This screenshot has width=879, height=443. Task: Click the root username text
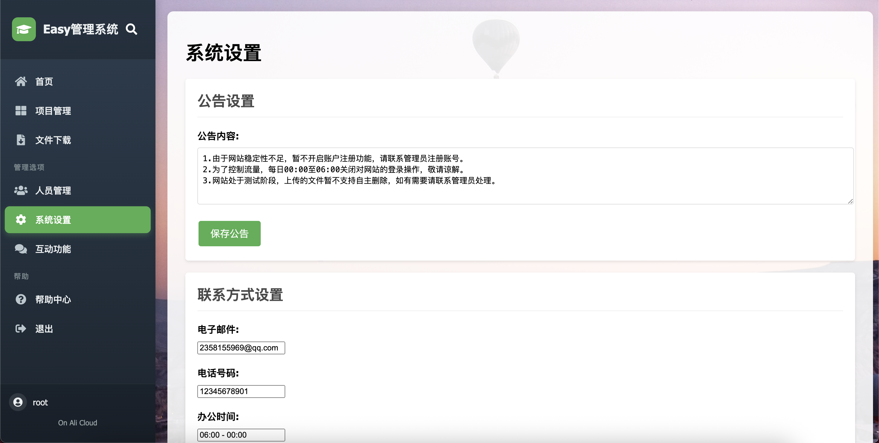click(x=40, y=403)
